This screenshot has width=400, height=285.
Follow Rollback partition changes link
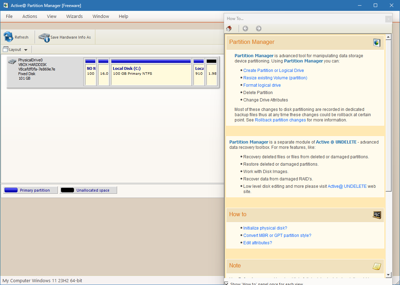click(x=280, y=120)
